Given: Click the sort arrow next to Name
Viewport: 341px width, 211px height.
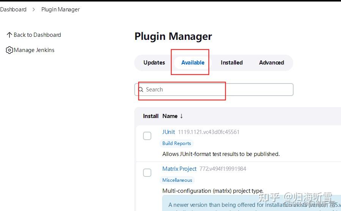Looking at the screenshot, I should (x=181, y=116).
